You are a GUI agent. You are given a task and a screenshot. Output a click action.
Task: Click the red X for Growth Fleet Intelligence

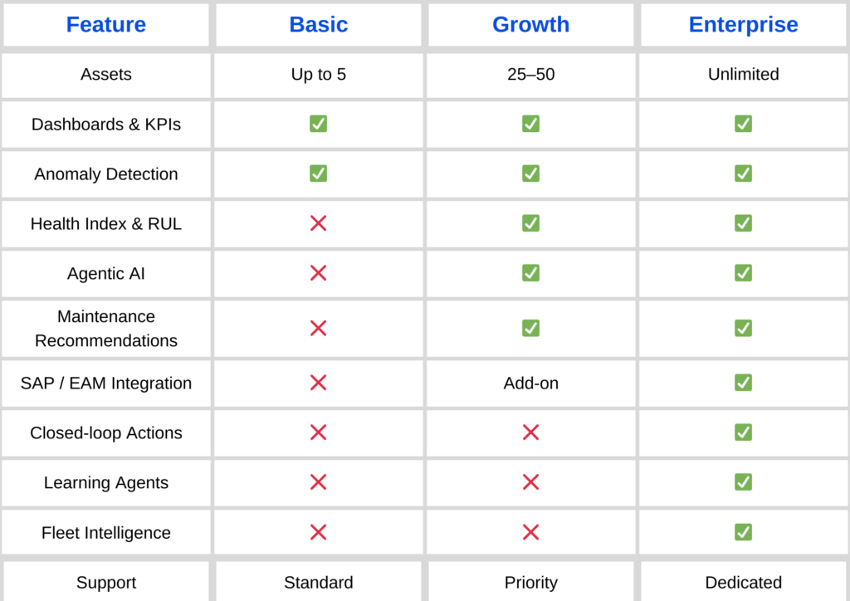[531, 532]
